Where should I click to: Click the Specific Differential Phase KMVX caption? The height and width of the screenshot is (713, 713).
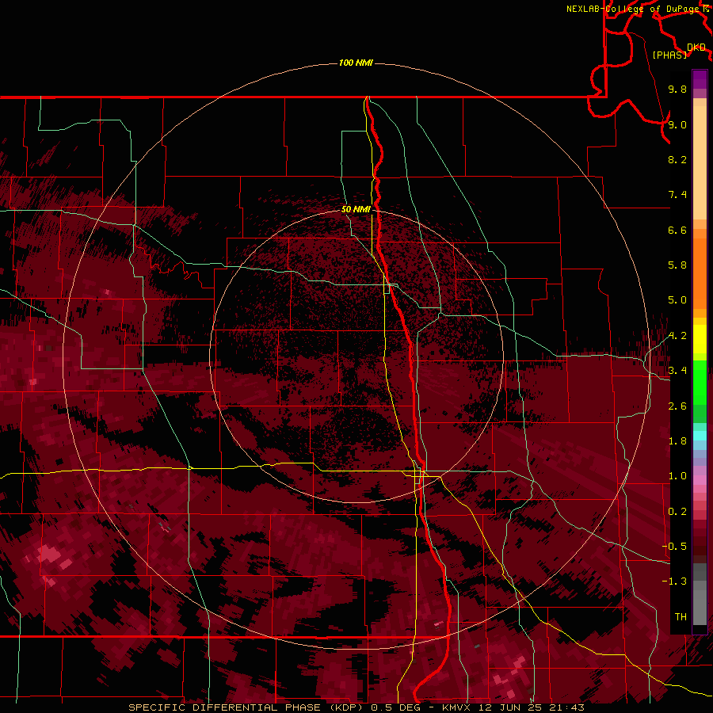[356, 707]
